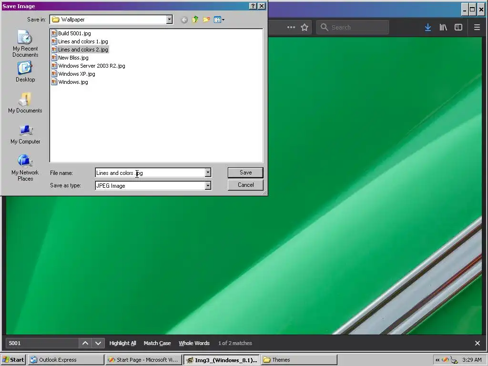Open browser page actions ellipsis menu
This screenshot has height=366, width=488.
(x=291, y=27)
